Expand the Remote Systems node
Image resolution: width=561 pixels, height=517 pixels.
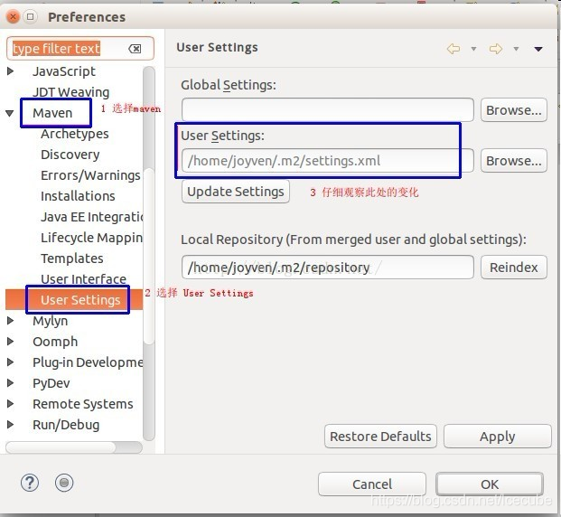[10, 403]
